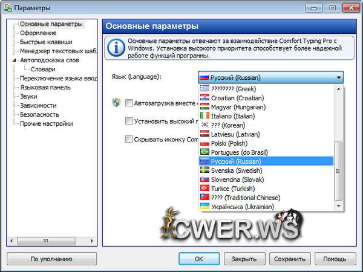
Task: Toggle the Установить высокий приоритет checkbox
Action: (x=129, y=121)
